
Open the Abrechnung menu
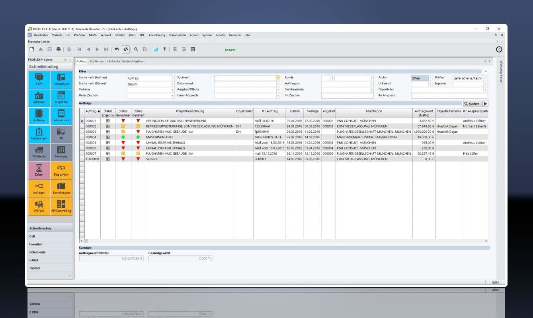(157, 35)
